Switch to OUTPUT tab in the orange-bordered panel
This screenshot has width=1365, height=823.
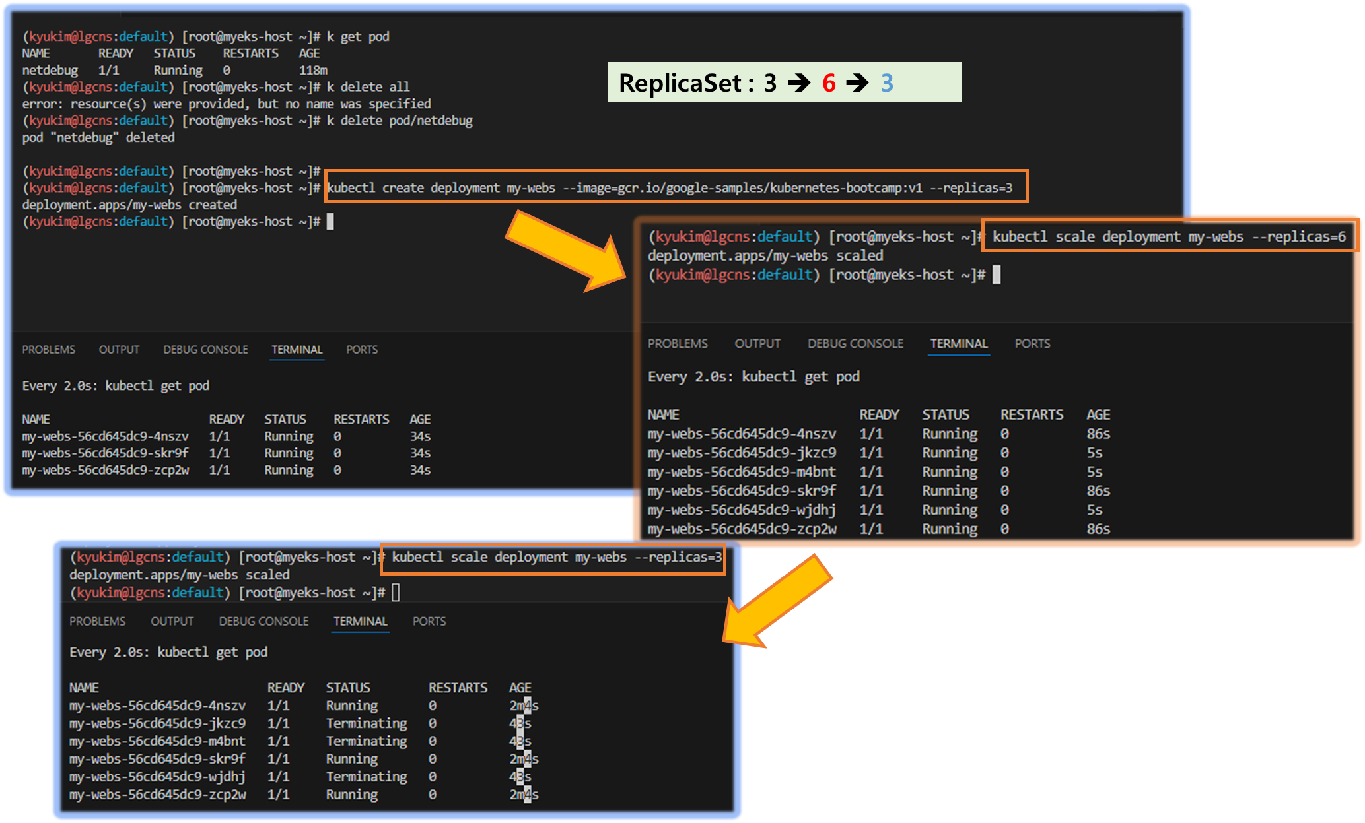[x=757, y=344]
